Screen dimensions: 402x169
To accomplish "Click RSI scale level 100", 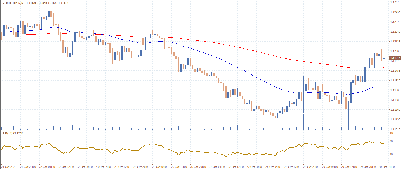I will click(392, 133).
